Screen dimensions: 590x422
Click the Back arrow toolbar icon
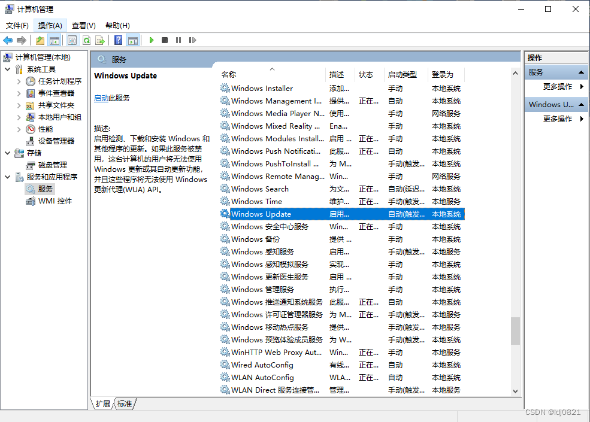point(8,40)
